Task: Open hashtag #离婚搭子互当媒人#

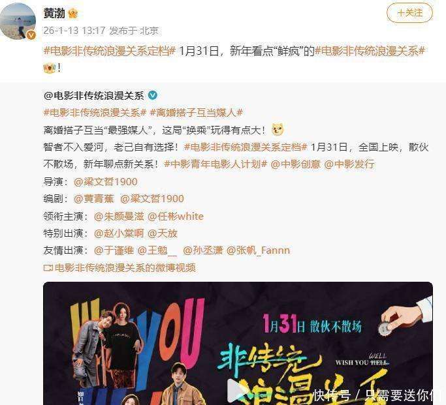Action: point(197,113)
